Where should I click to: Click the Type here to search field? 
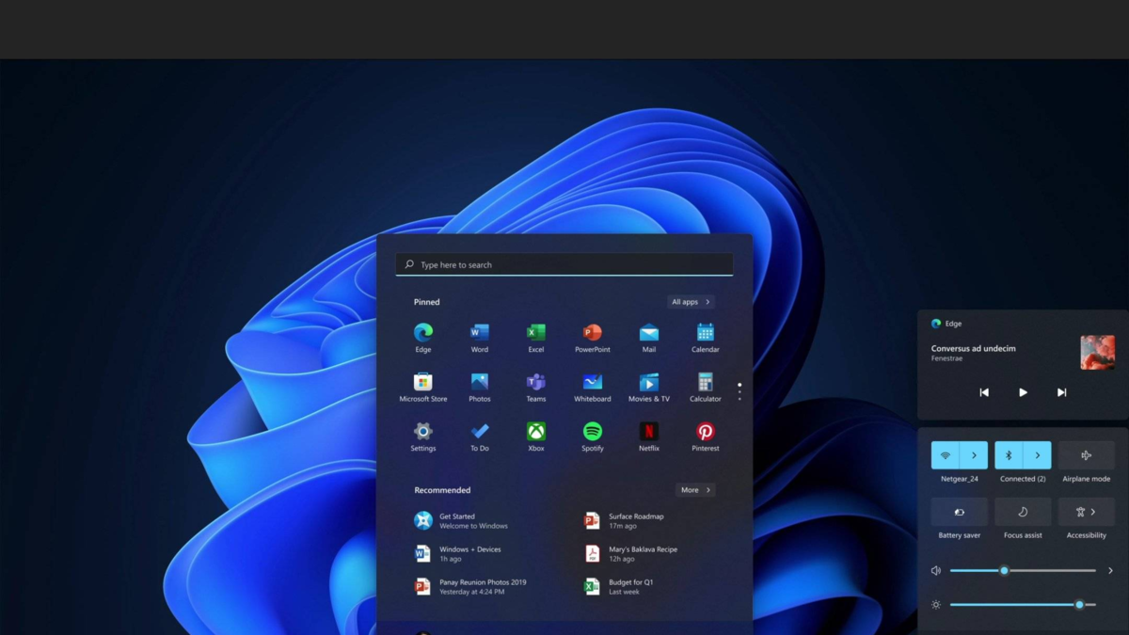click(564, 265)
